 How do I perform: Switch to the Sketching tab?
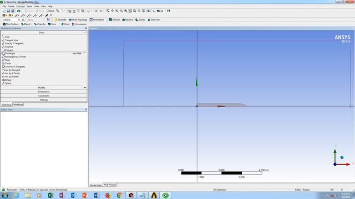click(6, 104)
